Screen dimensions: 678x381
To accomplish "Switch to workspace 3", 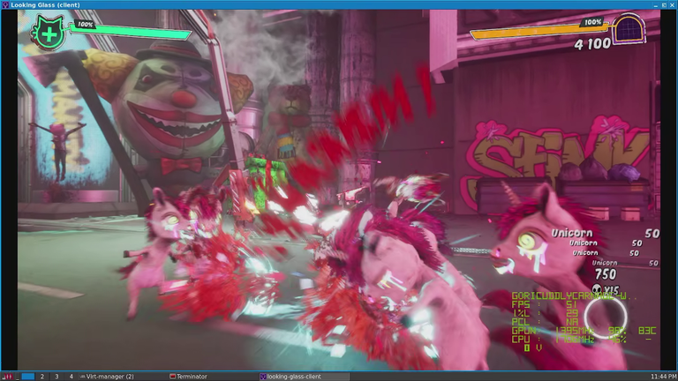I will click(x=56, y=377).
